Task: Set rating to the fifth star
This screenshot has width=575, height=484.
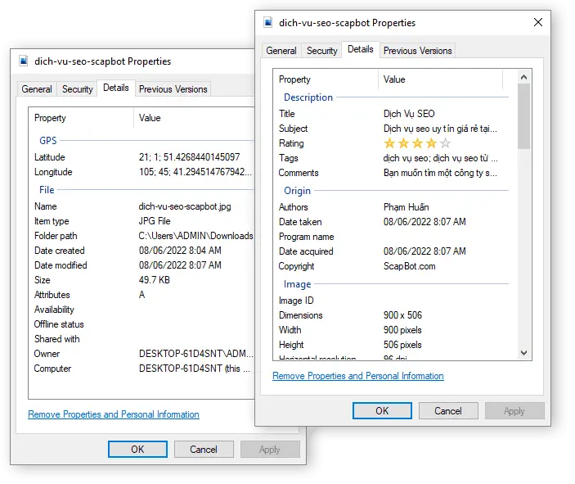Action: pyautogui.click(x=445, y=143)
